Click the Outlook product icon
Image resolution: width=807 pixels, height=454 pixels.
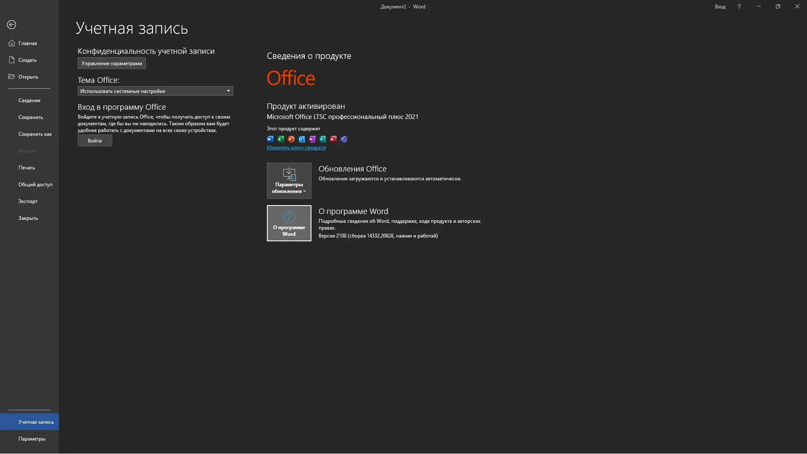[302, 139]
